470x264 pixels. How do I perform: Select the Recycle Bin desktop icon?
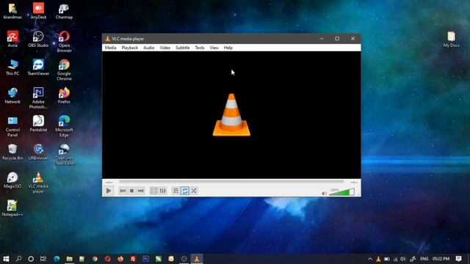[12, 152]
